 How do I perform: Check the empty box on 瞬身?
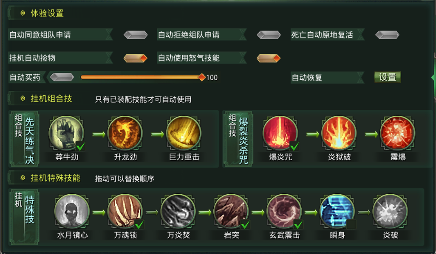[351, 224]
